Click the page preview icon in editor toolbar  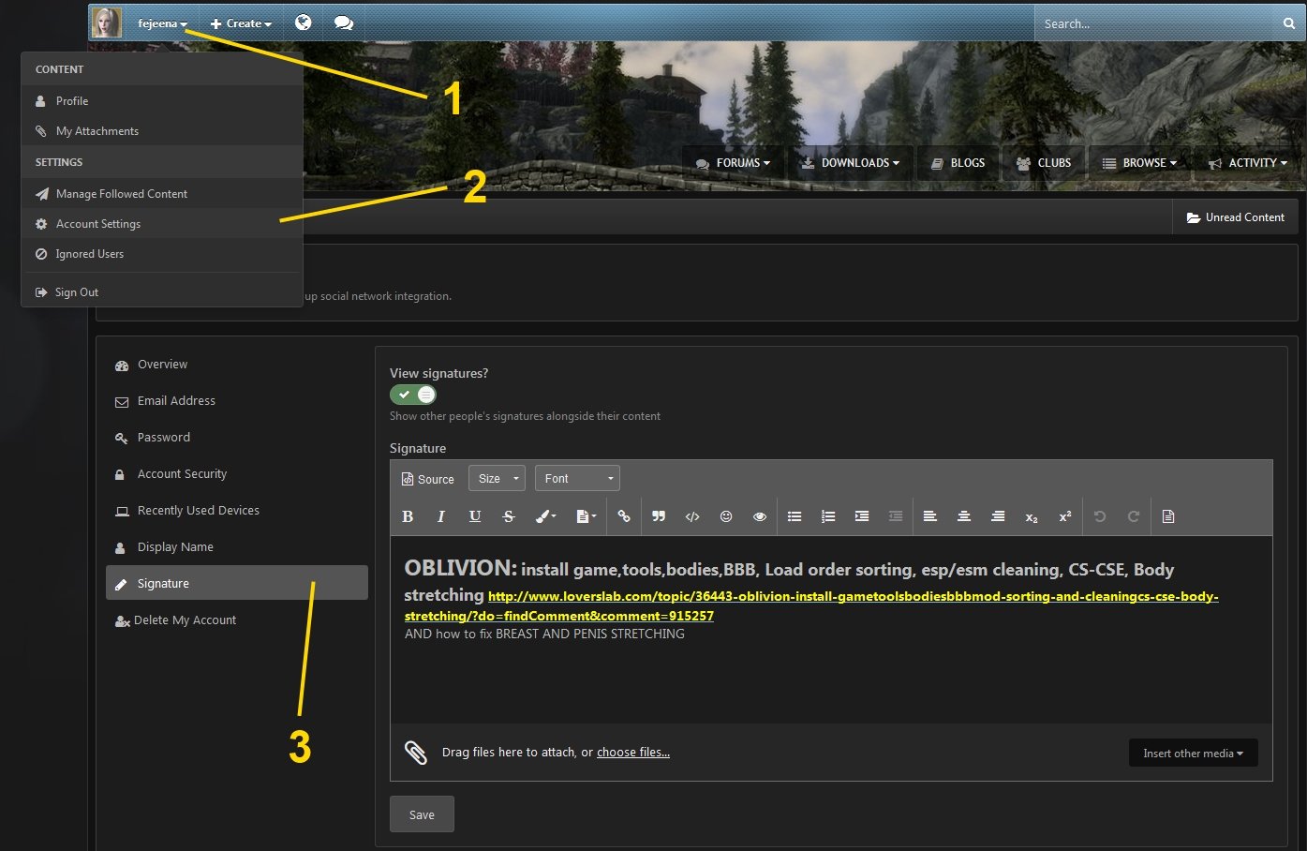click(1168, 516)
